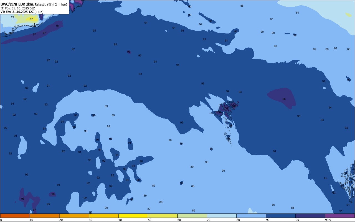Click the '0' legend tick label
This screenshot has height=222, width=355.
tap(1, 220)
